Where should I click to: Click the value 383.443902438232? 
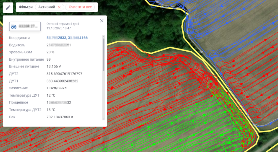pyautogui.click(x=63, y=81)
